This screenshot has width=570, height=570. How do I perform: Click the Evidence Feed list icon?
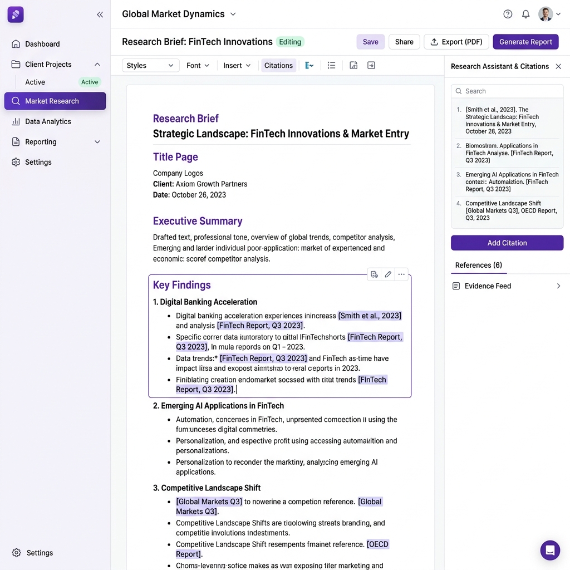pos(456,286)
